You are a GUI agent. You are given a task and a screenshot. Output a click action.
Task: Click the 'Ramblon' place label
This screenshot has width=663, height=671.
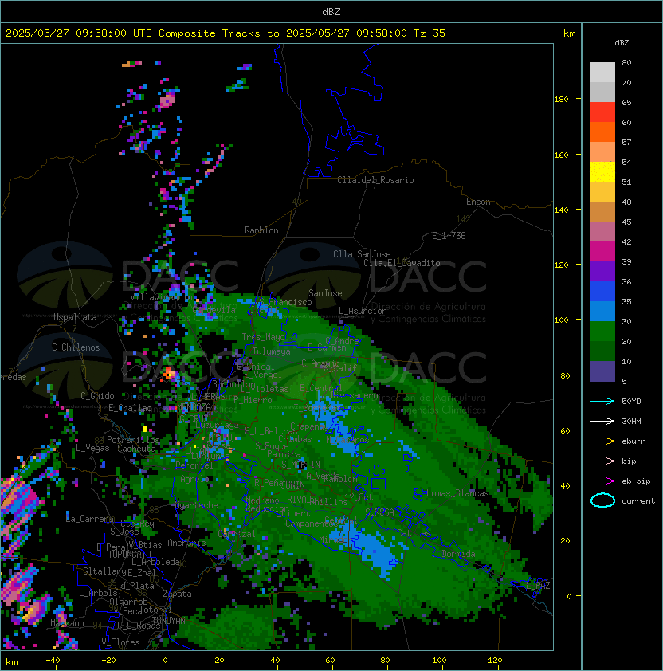coord(261,230)
